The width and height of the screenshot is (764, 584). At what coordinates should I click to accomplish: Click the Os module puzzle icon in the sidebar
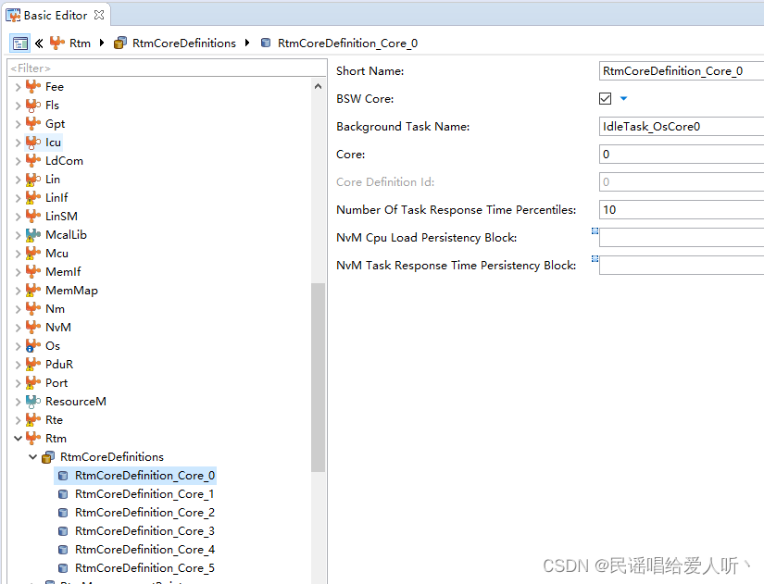(32, 345)
